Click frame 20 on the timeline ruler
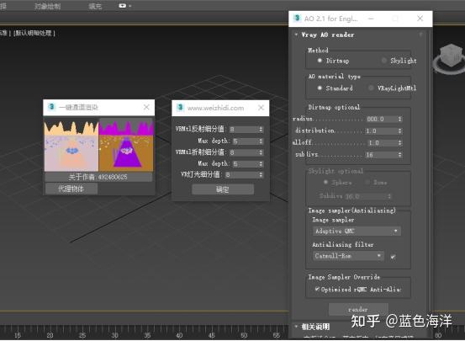This screenshot has height=341, width=465. pyautogui.click(x=50, y=335)
